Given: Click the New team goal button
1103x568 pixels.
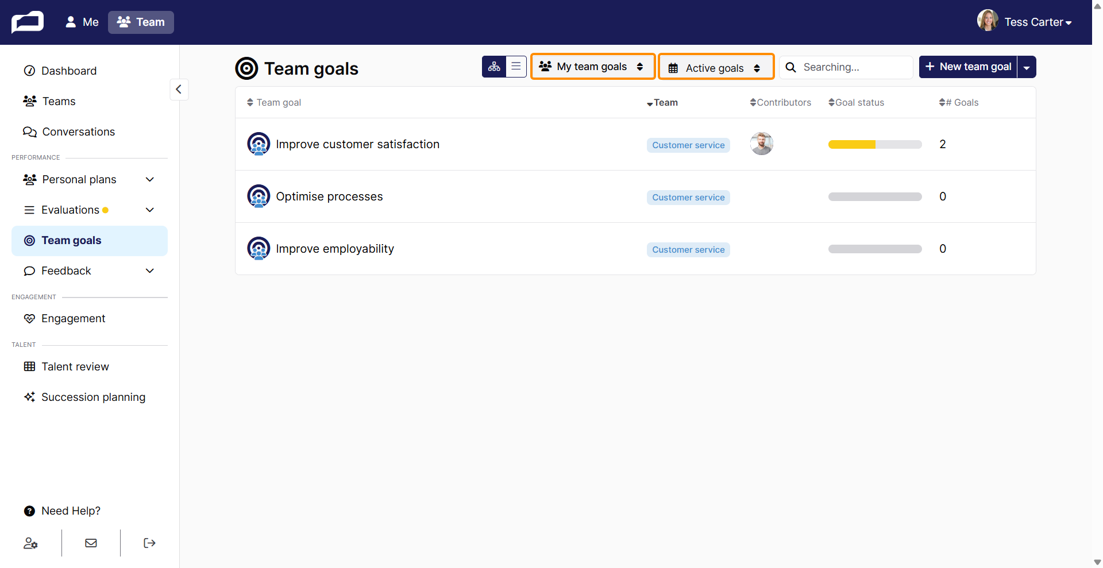Looking at the screenshot, I should (x=968, y=67).
